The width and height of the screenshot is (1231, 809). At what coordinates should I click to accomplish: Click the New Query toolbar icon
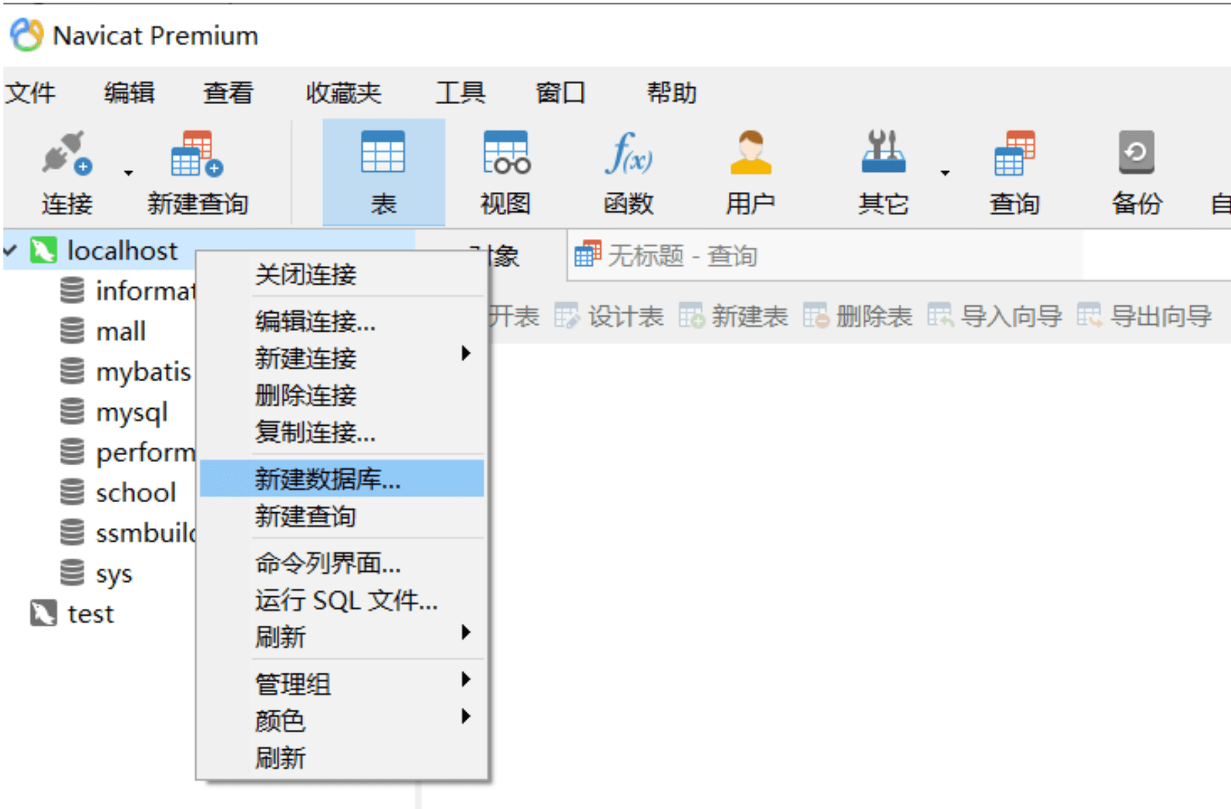196,153
